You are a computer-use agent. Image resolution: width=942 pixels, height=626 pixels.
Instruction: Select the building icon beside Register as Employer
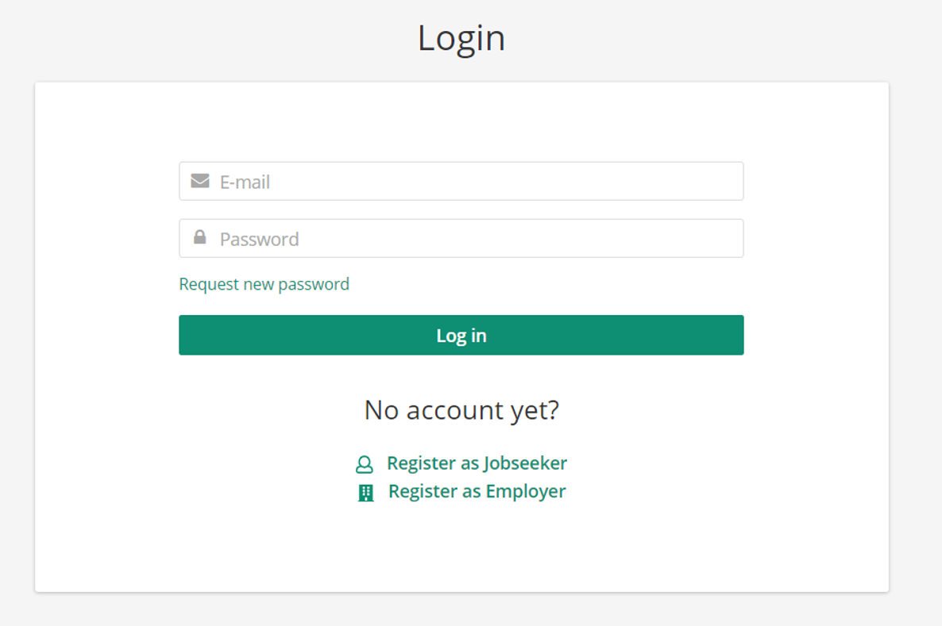pos(366,491)
